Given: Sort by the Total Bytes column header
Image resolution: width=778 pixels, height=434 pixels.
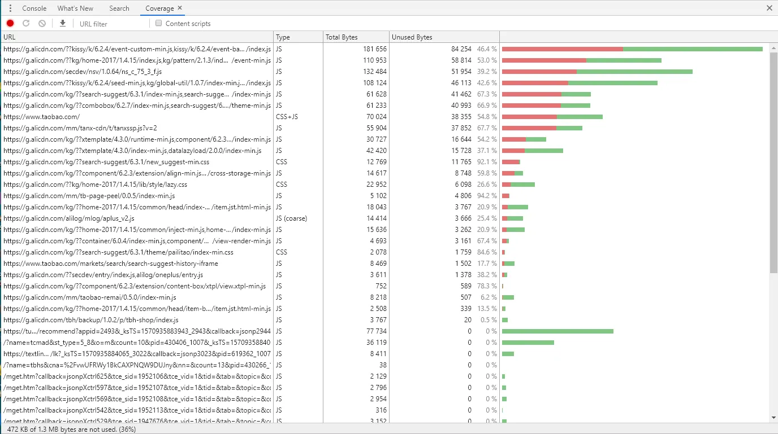Looking at the screenshot, I should [x=342, y=37].
